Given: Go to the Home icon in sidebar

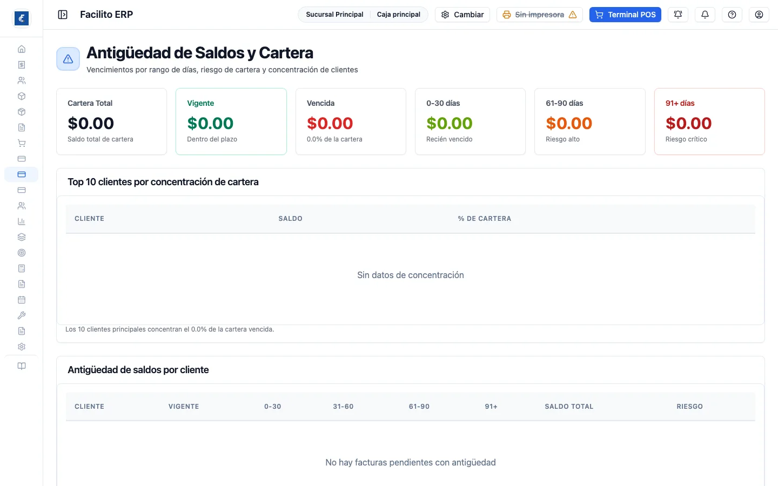Looking at the screenshot, I should click(x=22, y=49).
